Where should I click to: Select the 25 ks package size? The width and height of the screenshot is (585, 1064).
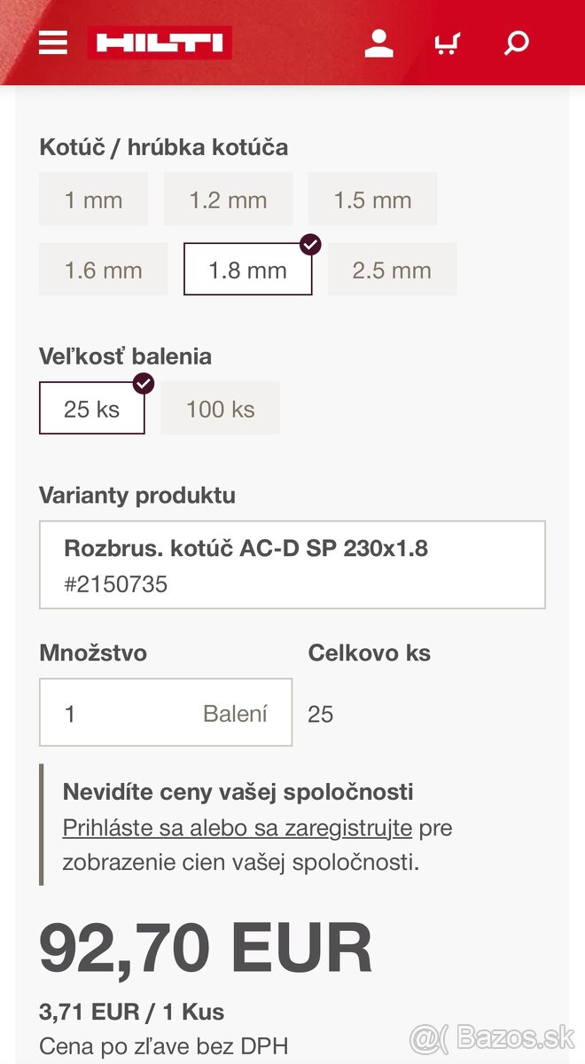tap(91, 409)
